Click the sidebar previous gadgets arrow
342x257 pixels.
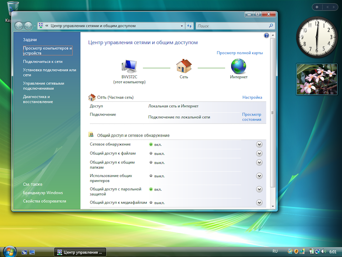point(327,7)
